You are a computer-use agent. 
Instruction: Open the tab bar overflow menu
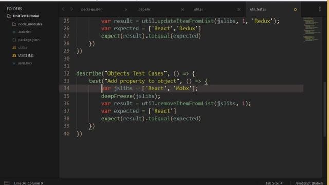coord(320,9)
